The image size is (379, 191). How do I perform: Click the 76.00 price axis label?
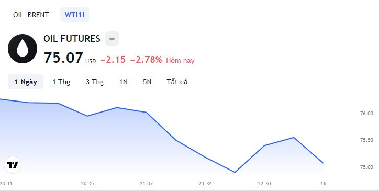(x=366, y=113)
